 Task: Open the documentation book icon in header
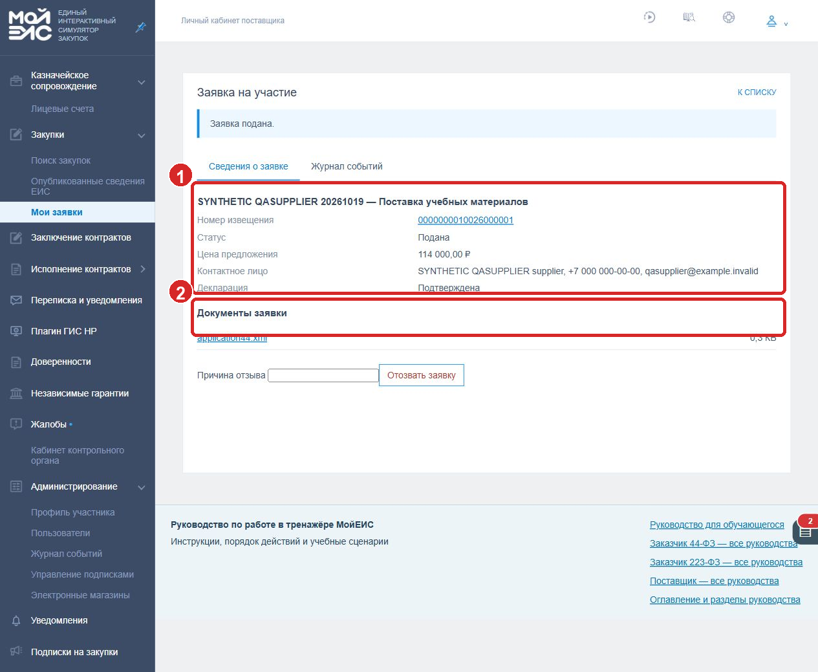point(689,17)
